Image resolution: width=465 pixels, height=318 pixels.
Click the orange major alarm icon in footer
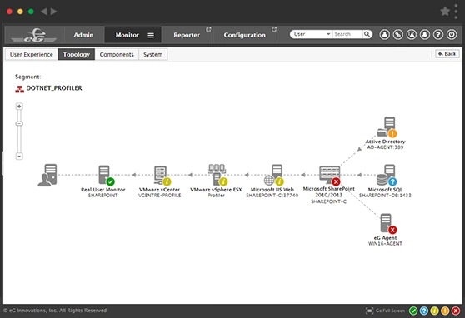tap(445, 311)
